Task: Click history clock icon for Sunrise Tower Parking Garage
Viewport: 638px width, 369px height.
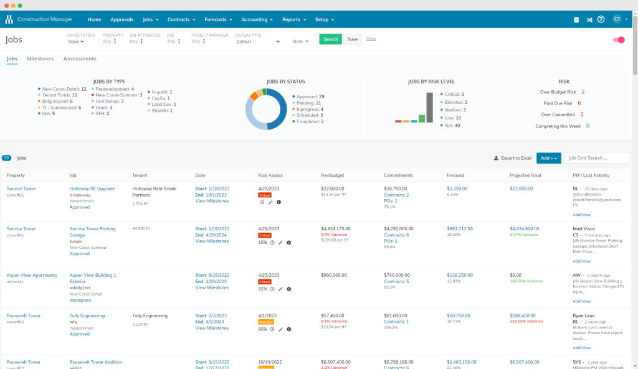Action: click(272, 243)
